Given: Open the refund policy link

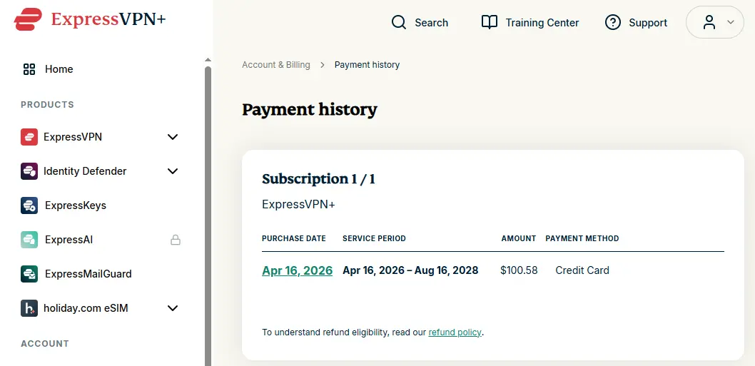Looking at the screenshot, I should pos(455,332).
